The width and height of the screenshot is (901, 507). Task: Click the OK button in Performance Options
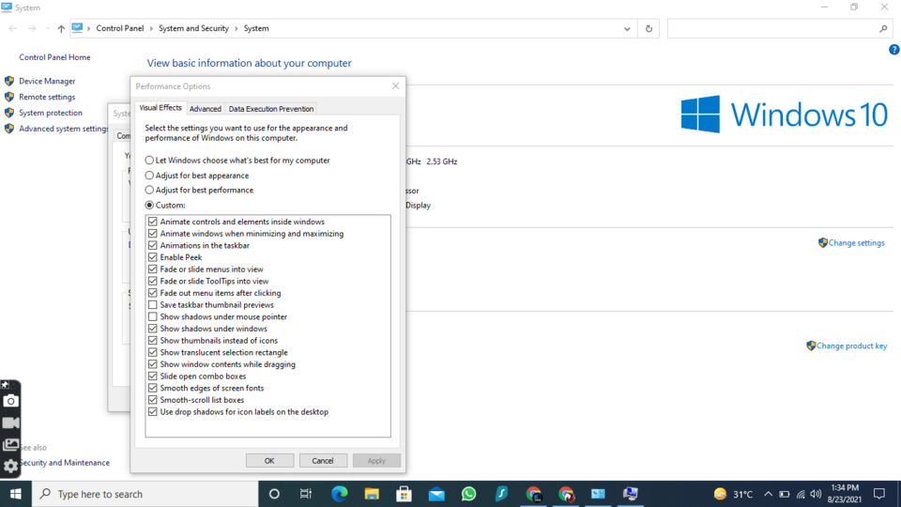269,461
